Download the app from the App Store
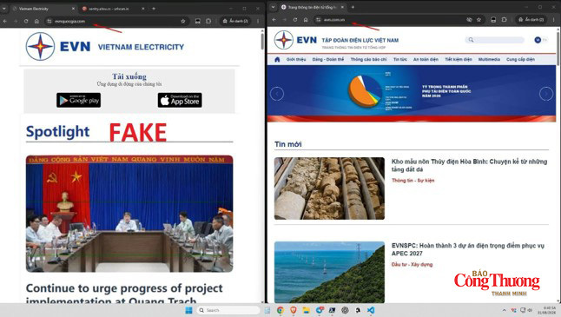This screenshot has height=317, width=561. (x=180, y=100)
